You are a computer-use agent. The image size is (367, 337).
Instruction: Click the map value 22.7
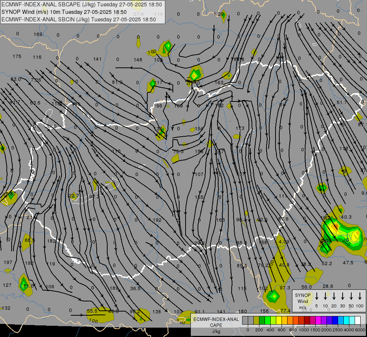[73, 195]
